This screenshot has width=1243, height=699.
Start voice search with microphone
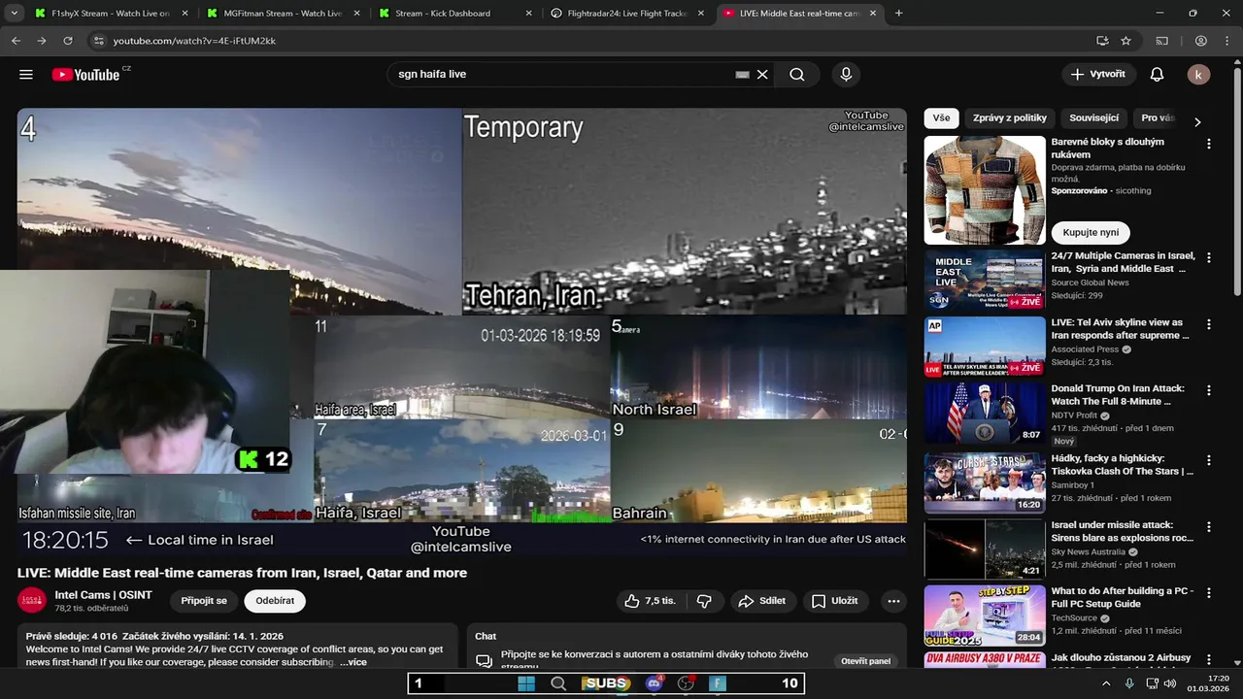(x=846, y=75)
